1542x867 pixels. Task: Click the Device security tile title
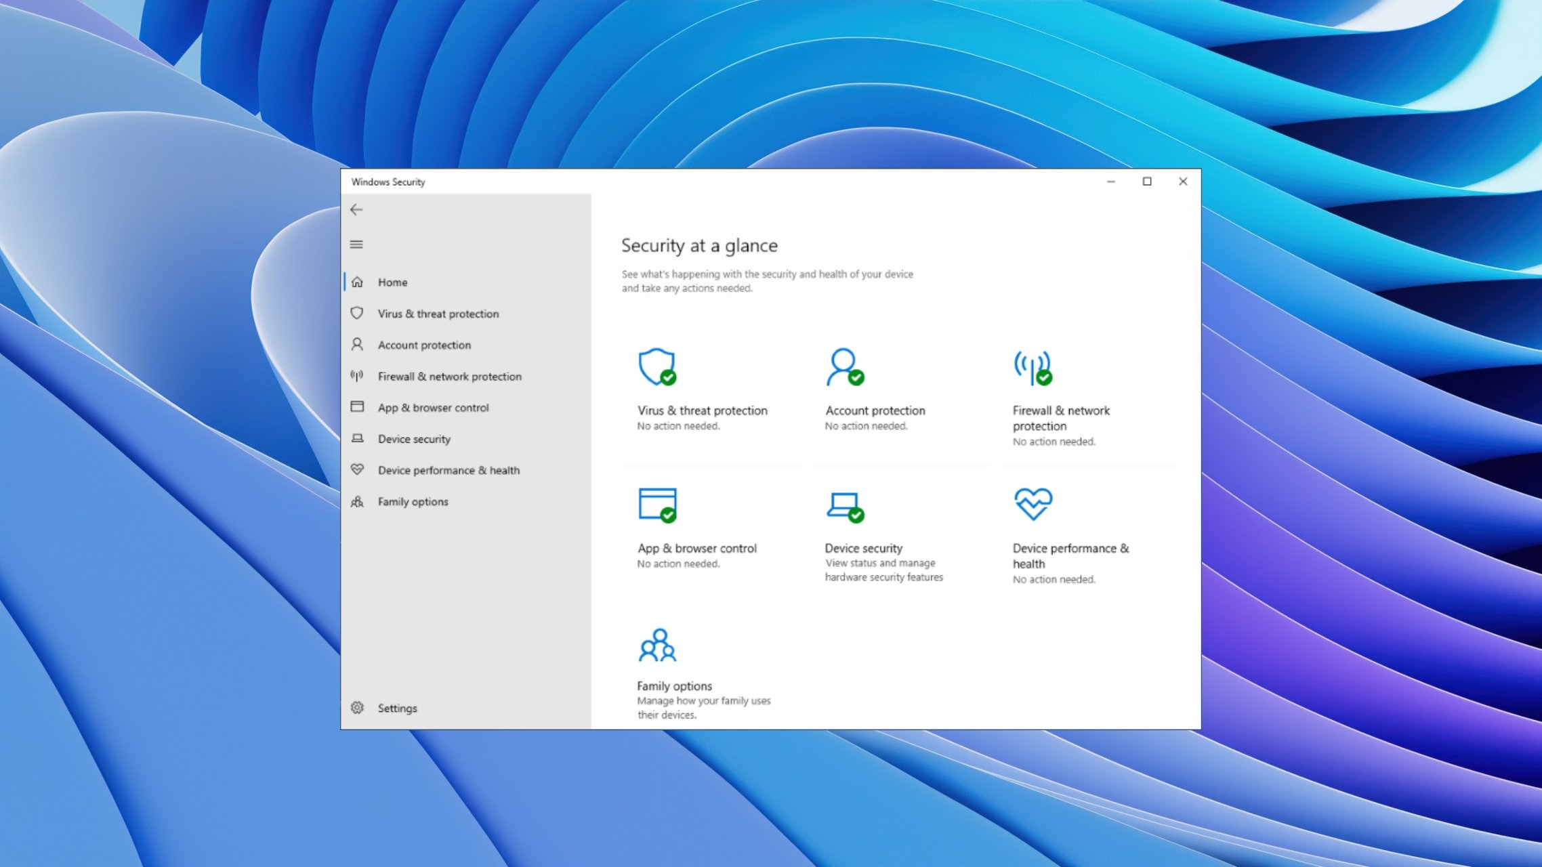(863, 549)
